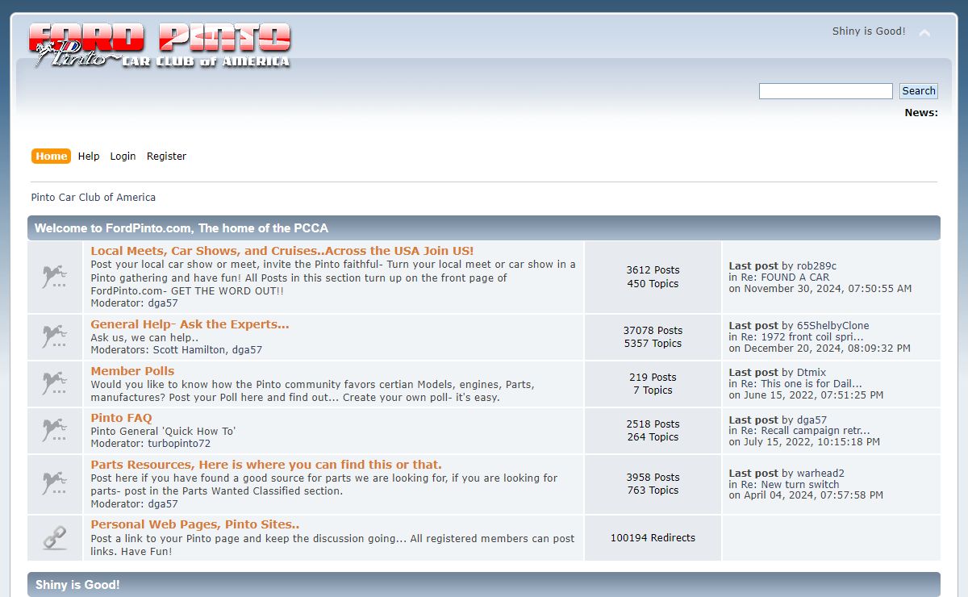Open moderator dga57 under Parts Resources
Viewport: 968px width, 597px height.
pos(163,504)
